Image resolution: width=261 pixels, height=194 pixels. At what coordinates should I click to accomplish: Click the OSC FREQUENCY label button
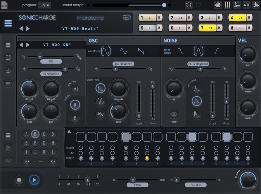[x=123, y=64]
